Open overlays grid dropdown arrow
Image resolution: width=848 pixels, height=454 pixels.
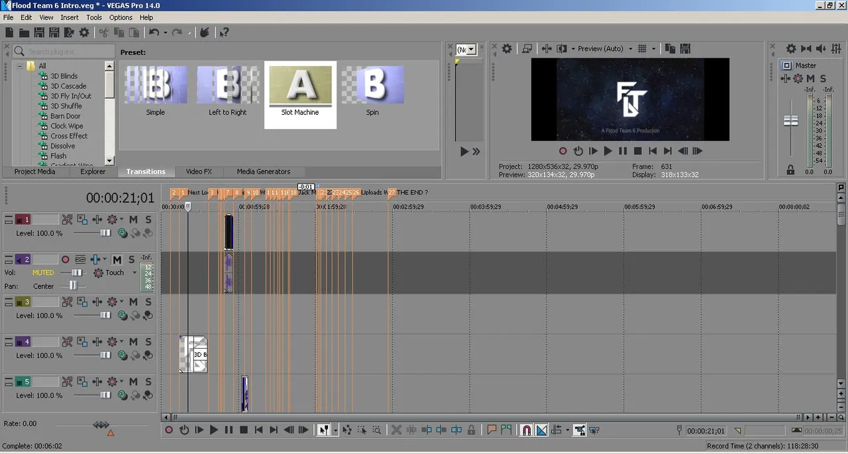(653, 48)
